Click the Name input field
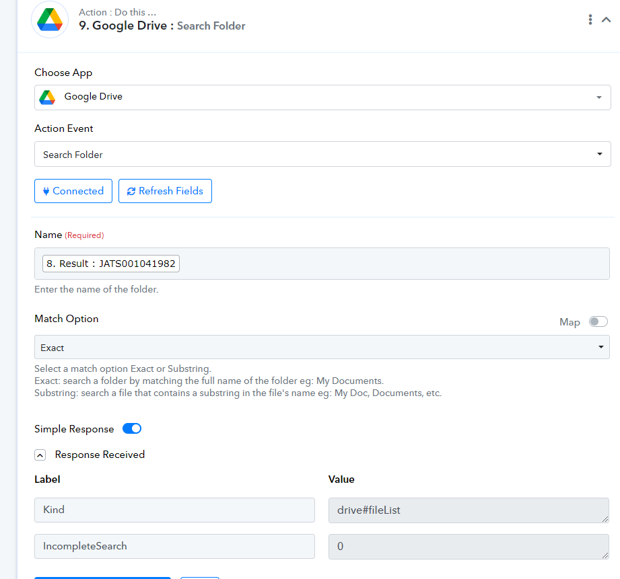The width and height of the screenshot is (620, 579). pos(322,264)
